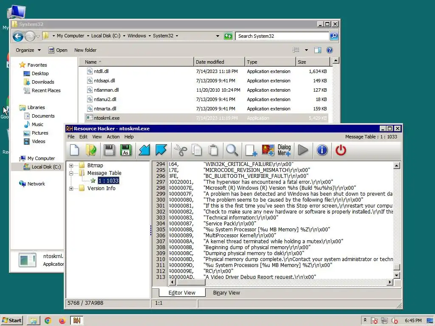The width and height of the screenshot is (435, 326).
Task: Click the blue info About icon
Action: [x=322, y=150]
